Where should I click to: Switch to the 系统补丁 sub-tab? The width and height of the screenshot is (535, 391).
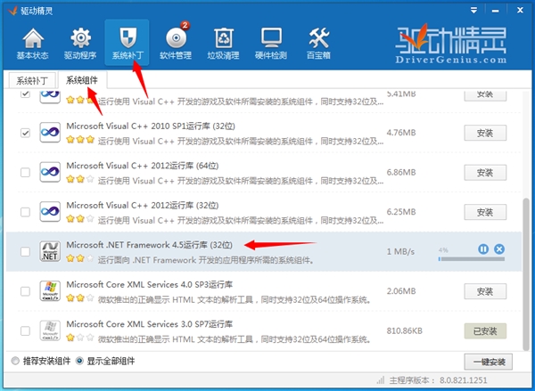31,80
